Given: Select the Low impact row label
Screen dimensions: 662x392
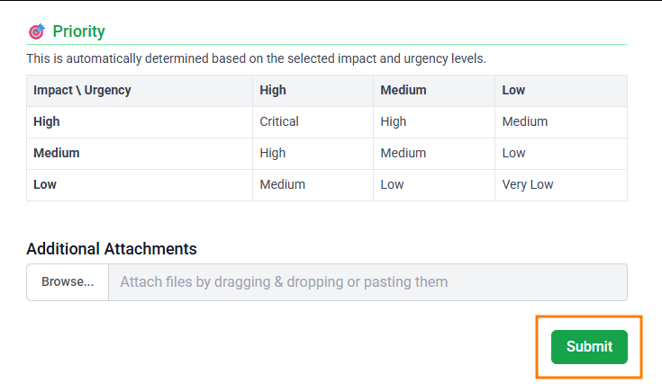Looking at the screenshot, I should click(x=45, y=184).
